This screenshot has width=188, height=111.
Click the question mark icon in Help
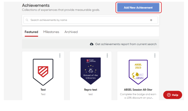pos(169,95)
